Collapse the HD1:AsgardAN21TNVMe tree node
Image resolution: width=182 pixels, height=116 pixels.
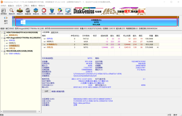point(2,38)
